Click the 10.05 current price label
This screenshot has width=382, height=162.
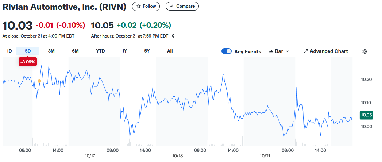click(366, 115)
